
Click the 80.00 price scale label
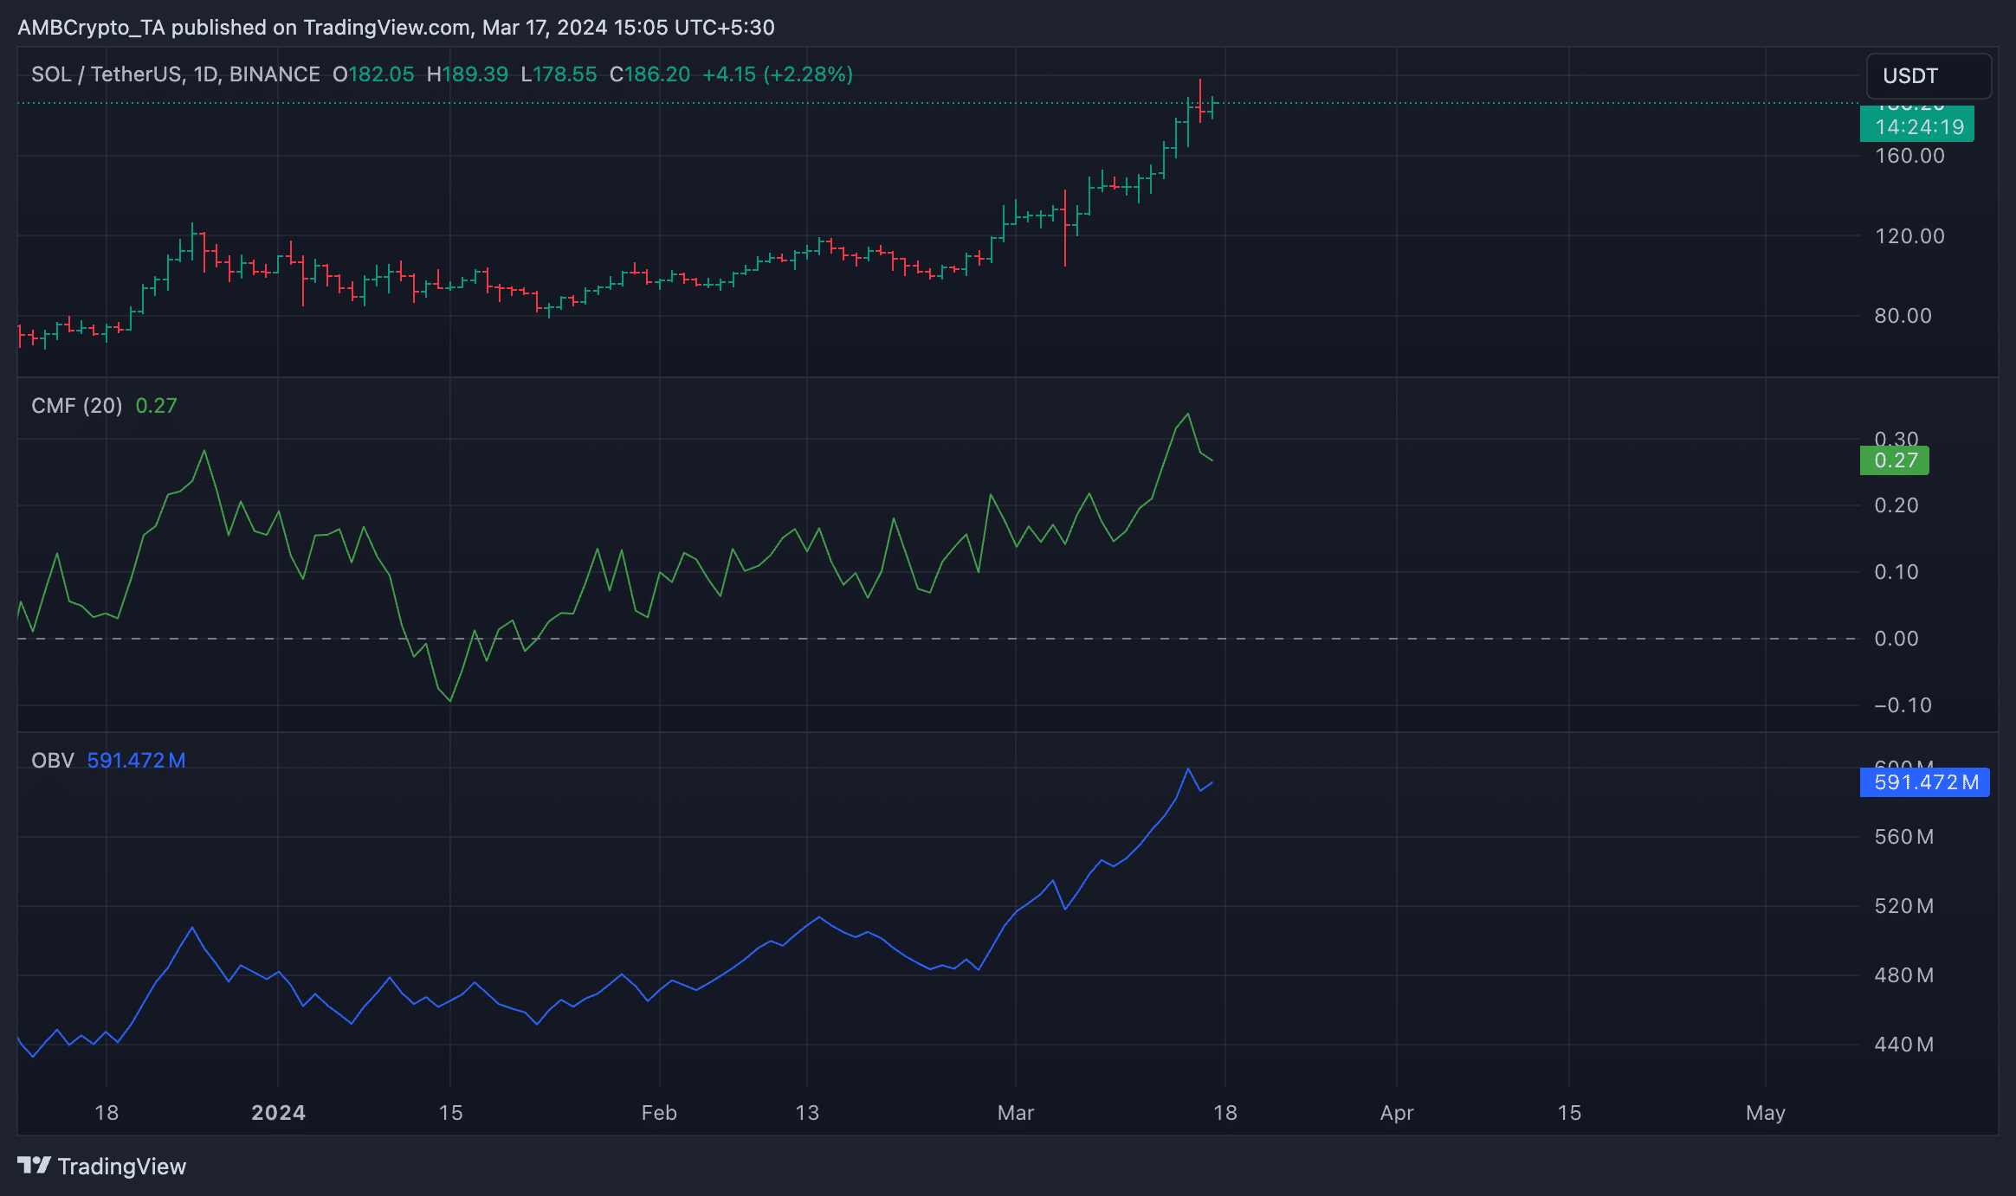click(x=1903, y=316)
